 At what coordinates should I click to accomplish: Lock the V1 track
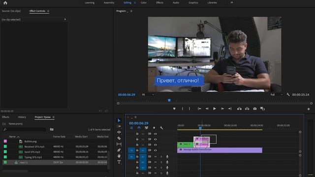[137, 150]
